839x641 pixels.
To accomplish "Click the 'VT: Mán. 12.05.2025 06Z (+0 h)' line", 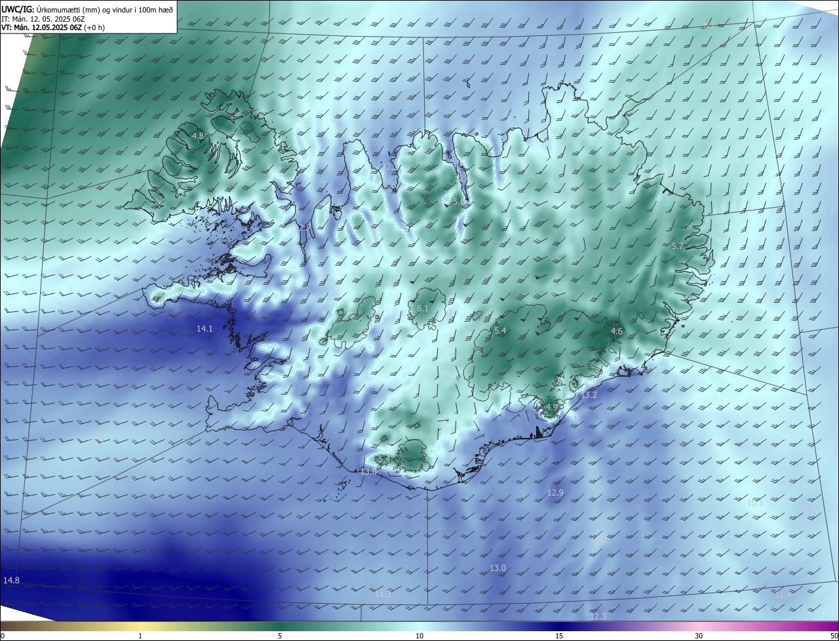I will coord(53,28).
